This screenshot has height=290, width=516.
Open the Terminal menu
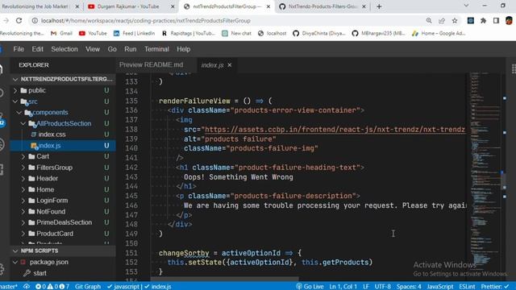coord(156,49)
